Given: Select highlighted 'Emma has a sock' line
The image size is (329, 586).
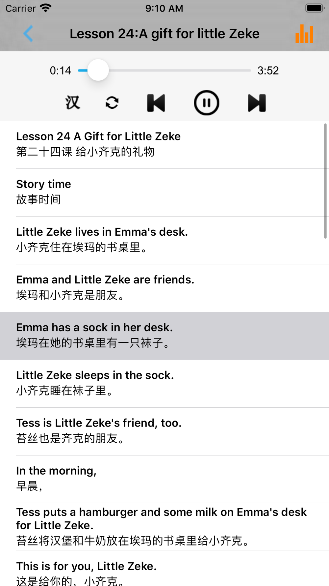Looking at the screenshot, I should (x=164, y=336).
